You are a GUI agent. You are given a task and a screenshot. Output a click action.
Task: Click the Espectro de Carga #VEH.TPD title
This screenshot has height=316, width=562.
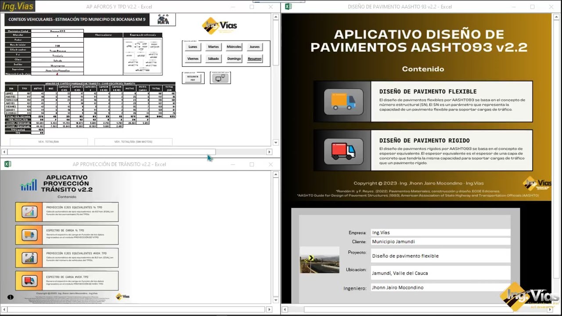point(67,276)
